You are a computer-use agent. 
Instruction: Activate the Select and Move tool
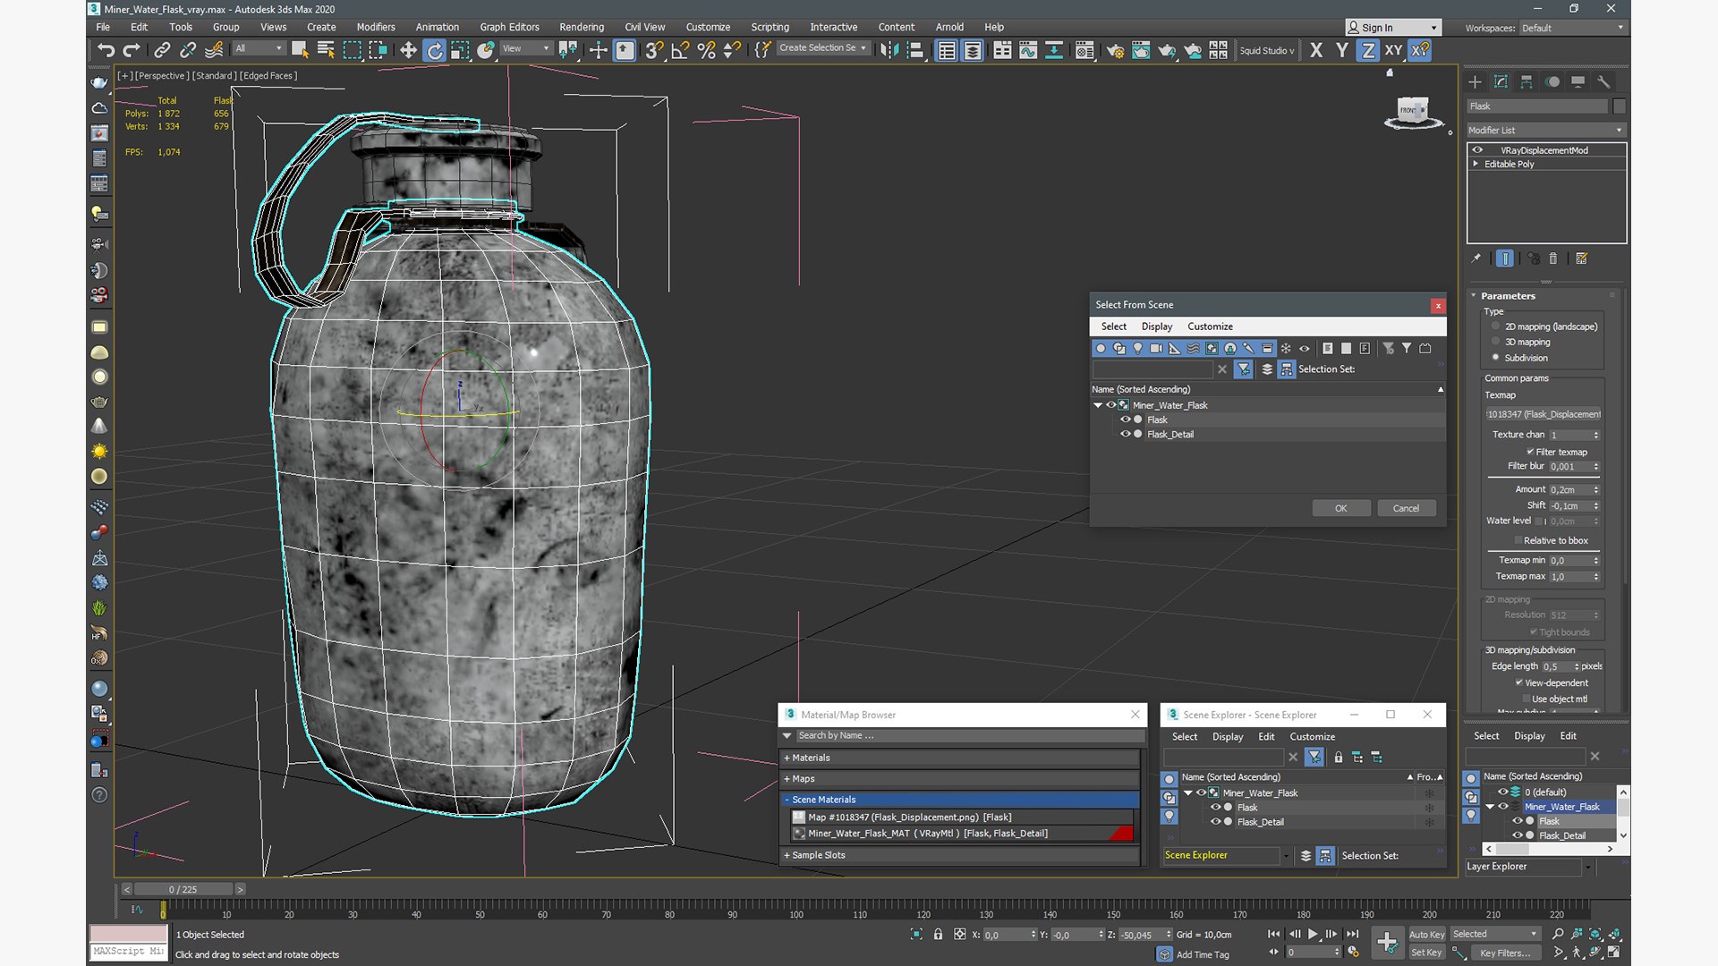[x=408, y=50]
